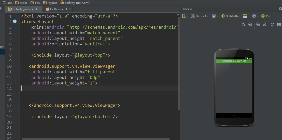Collapse ViewPager fold marker on line 10
This screenshot has width=282, height=140.
point(20,66)
